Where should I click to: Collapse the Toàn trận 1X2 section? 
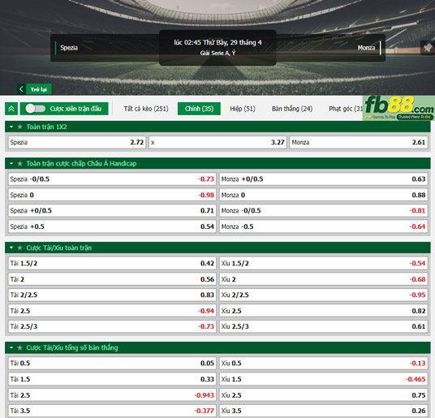(x=11, y=127)
